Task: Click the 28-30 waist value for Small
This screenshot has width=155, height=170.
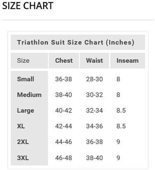Action: (95, 79)
